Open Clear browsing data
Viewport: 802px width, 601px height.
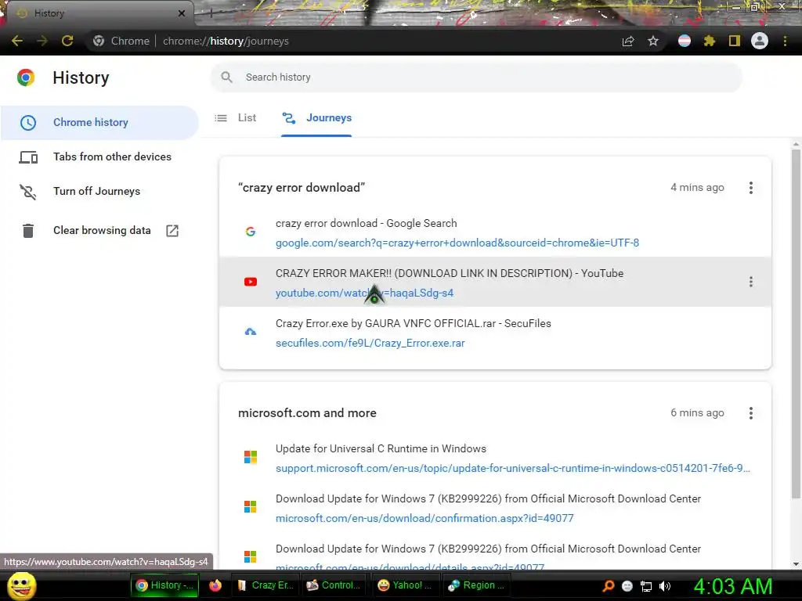pyautogui.click(x=99, y=231)
